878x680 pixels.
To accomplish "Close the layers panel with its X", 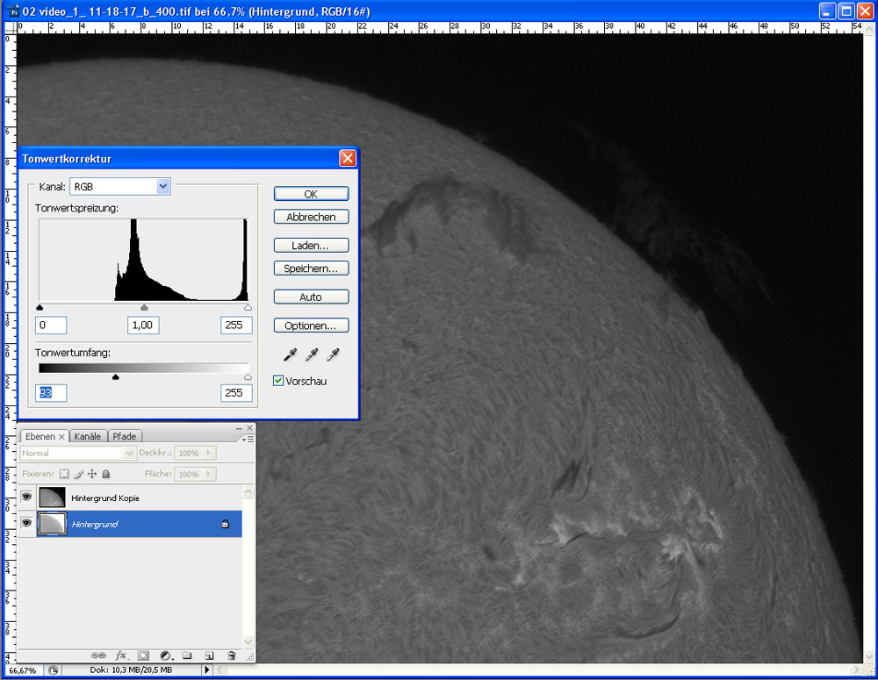I will tap(249, 428).
